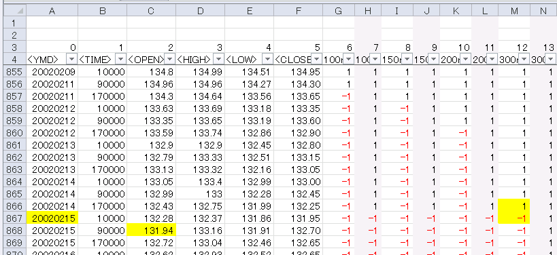Click yellow highlighted -1 in column M row 867

coord(514,218)
